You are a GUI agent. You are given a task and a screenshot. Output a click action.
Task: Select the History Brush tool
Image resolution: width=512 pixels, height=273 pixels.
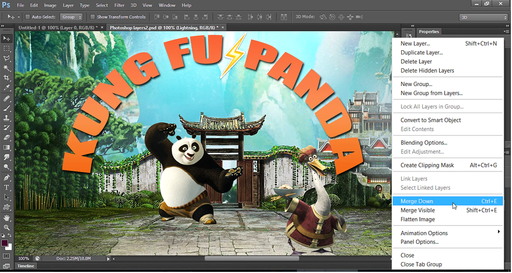click(6, 128)
